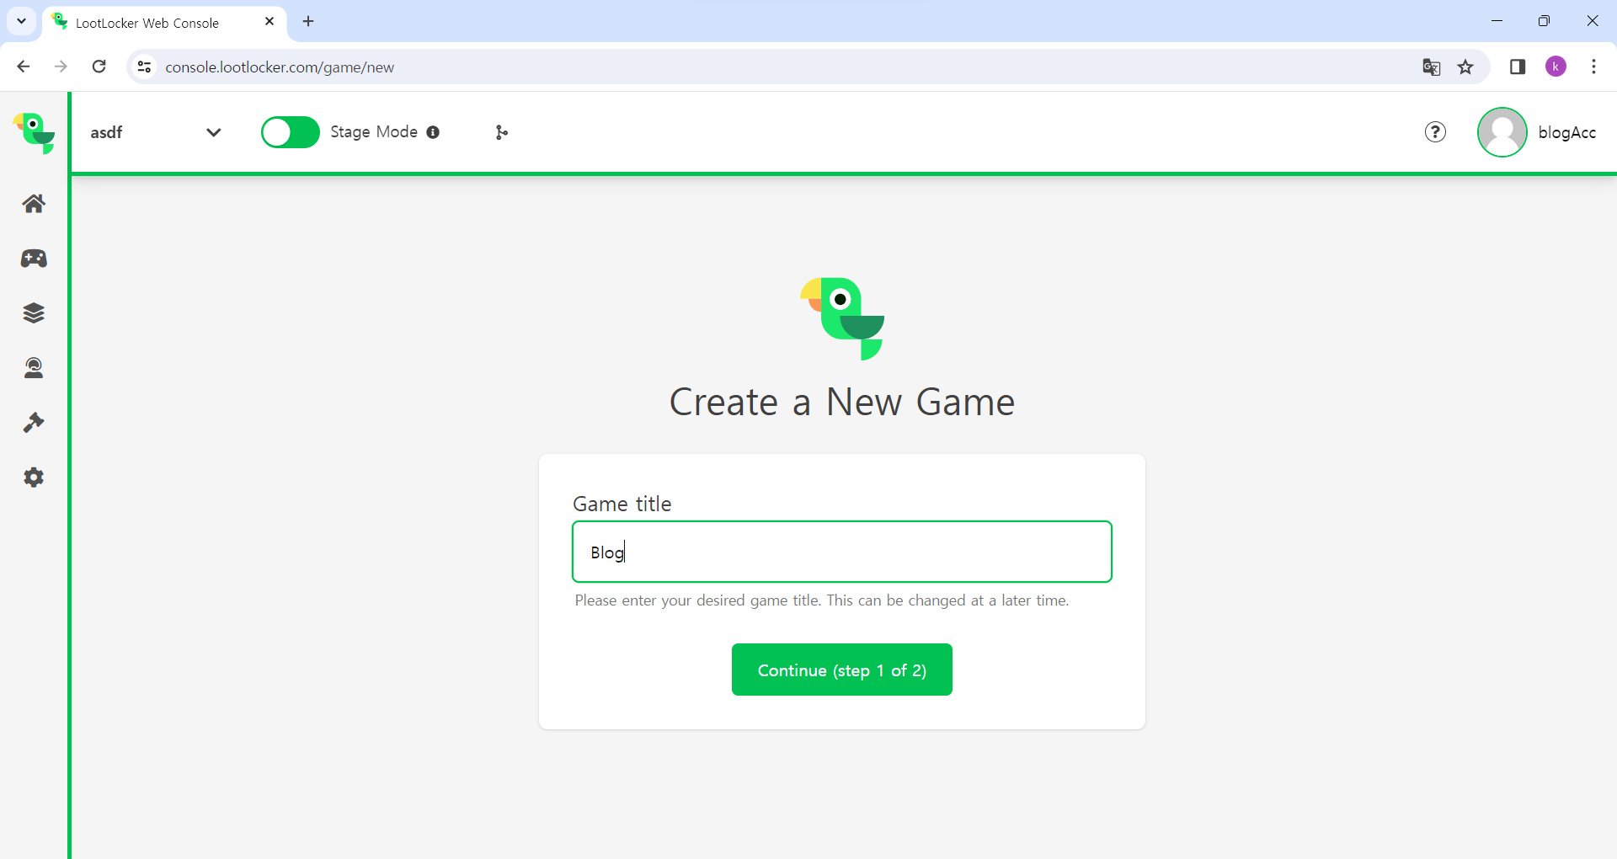
Task: Click the 'Game title' label
Action: coord(622,504)
